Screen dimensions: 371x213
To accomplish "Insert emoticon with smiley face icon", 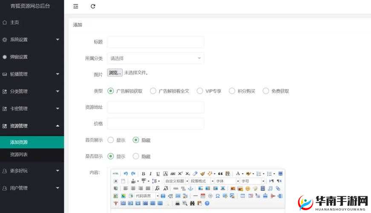I will 248,189.
